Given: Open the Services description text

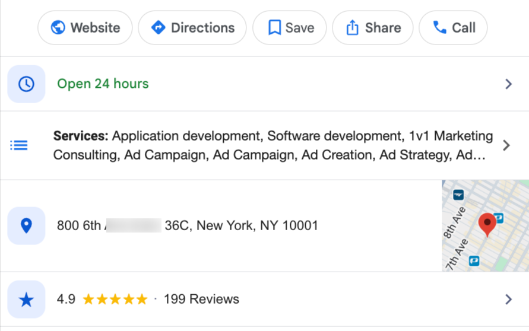Looking at the screenshot, I should pos(273,145).
